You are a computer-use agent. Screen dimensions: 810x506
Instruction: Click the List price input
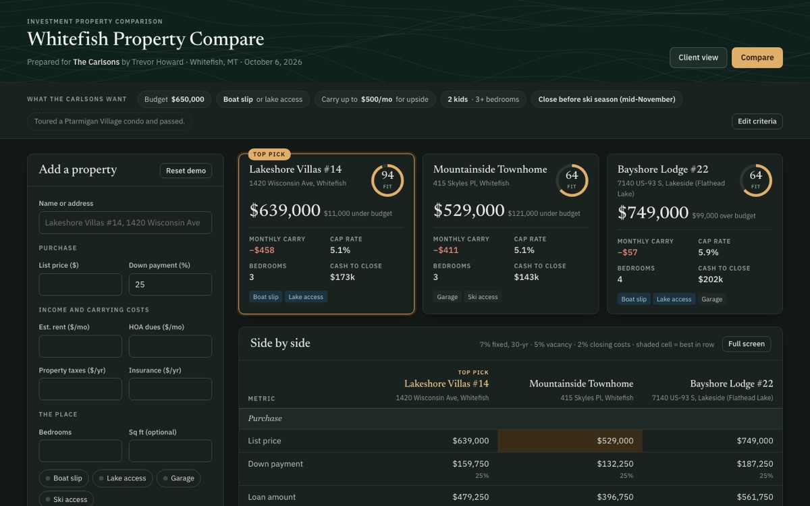(x=80, y=284)
